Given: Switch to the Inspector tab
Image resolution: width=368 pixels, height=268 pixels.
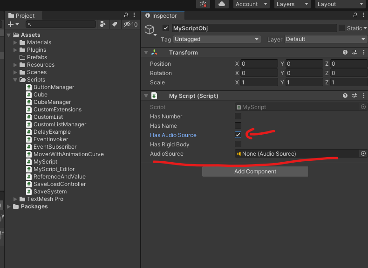Looking at the screenshot, I should (163, 15).
